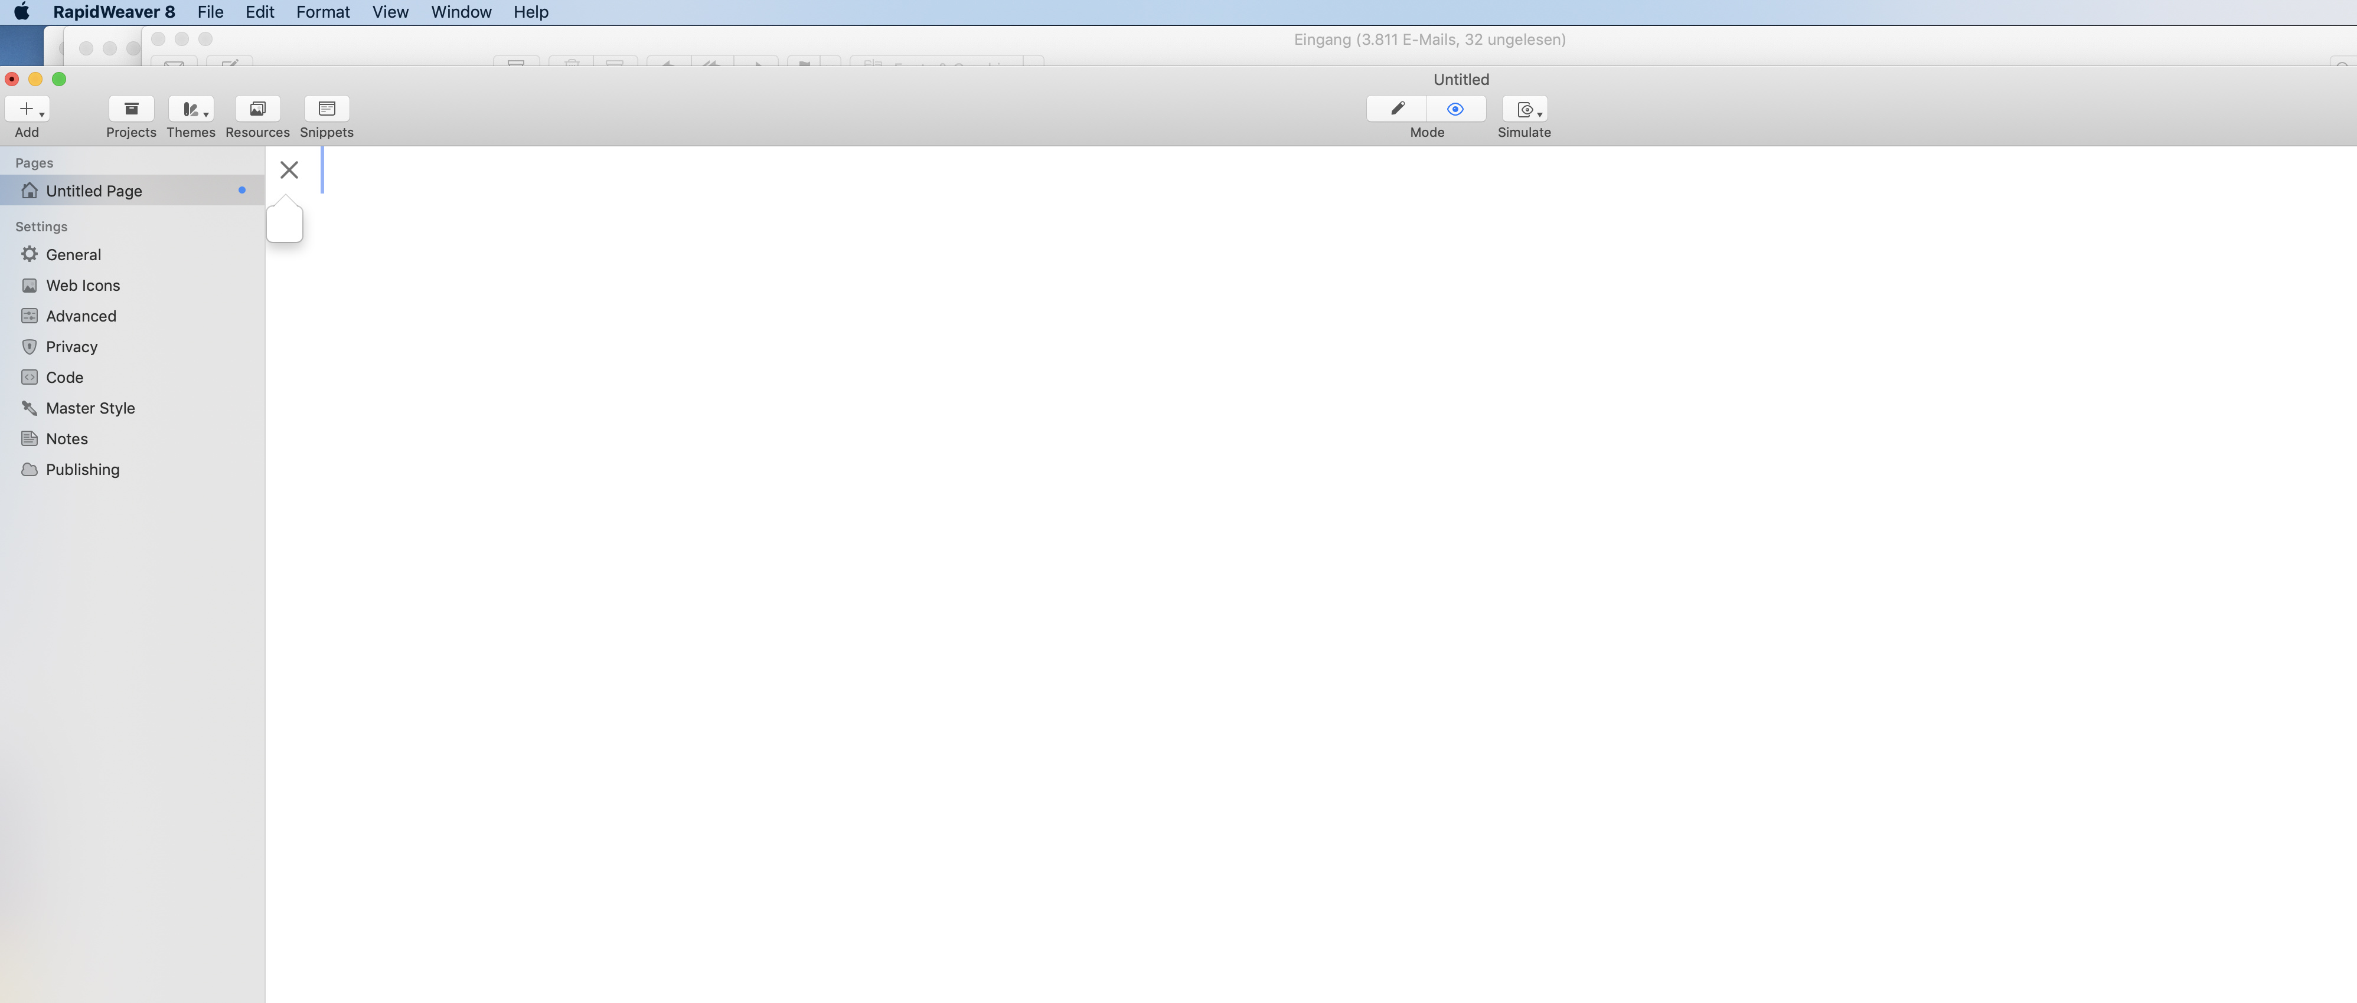Screen dimensions: 2357x1003
Task: Click the Advanced sliders icon
Action: click(30, 316)
